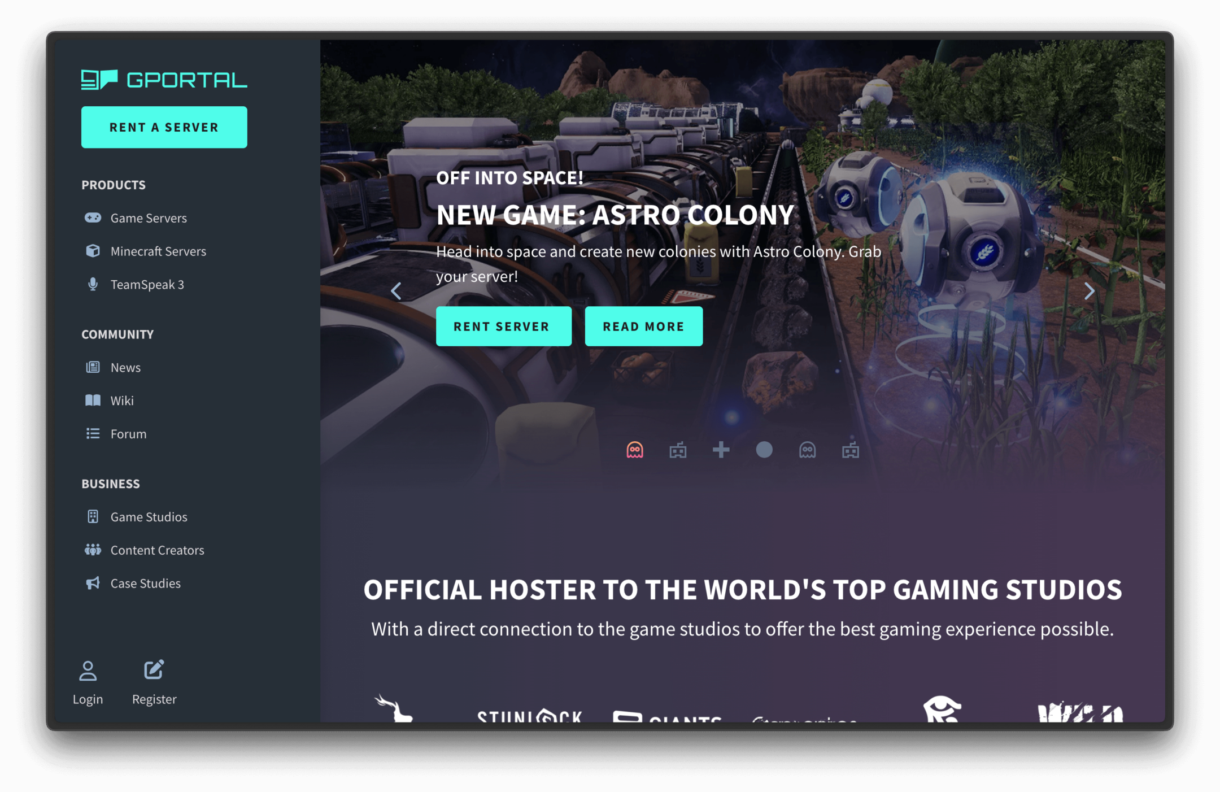Image resolution: width=1220 pixels, height=792 pixels.
Task: Click the Rent a Server button
Action: tap(164, 127)
